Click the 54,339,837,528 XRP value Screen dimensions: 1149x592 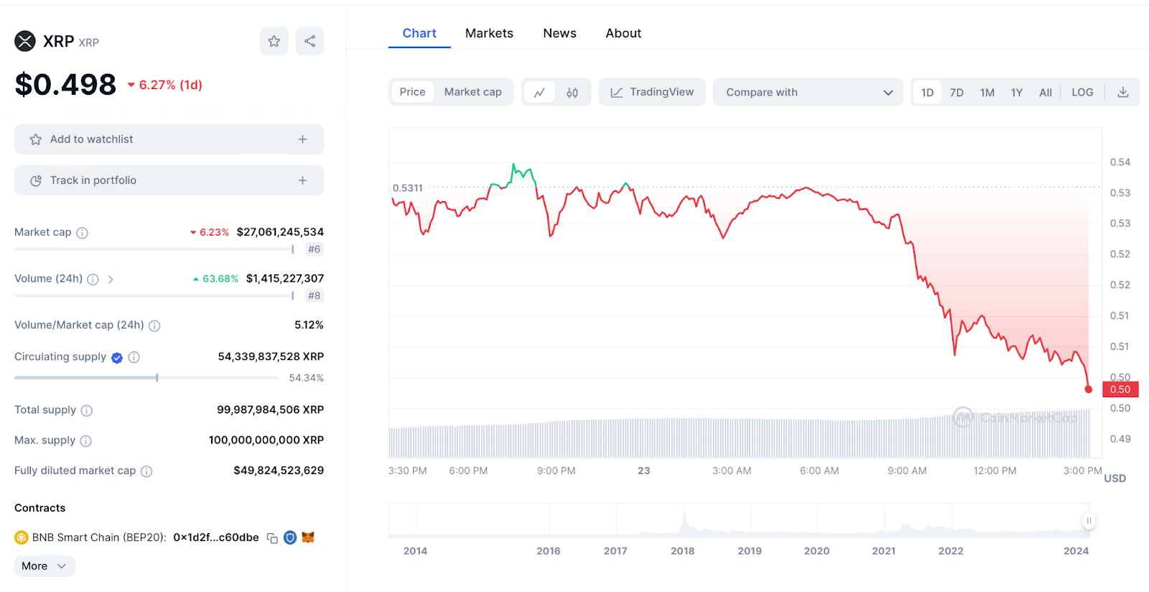(x=271, y=356)
